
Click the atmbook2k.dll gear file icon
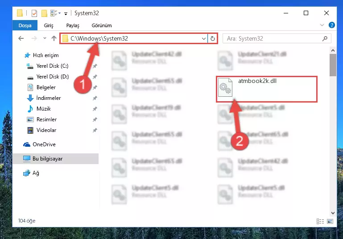(x=225, y=87)
